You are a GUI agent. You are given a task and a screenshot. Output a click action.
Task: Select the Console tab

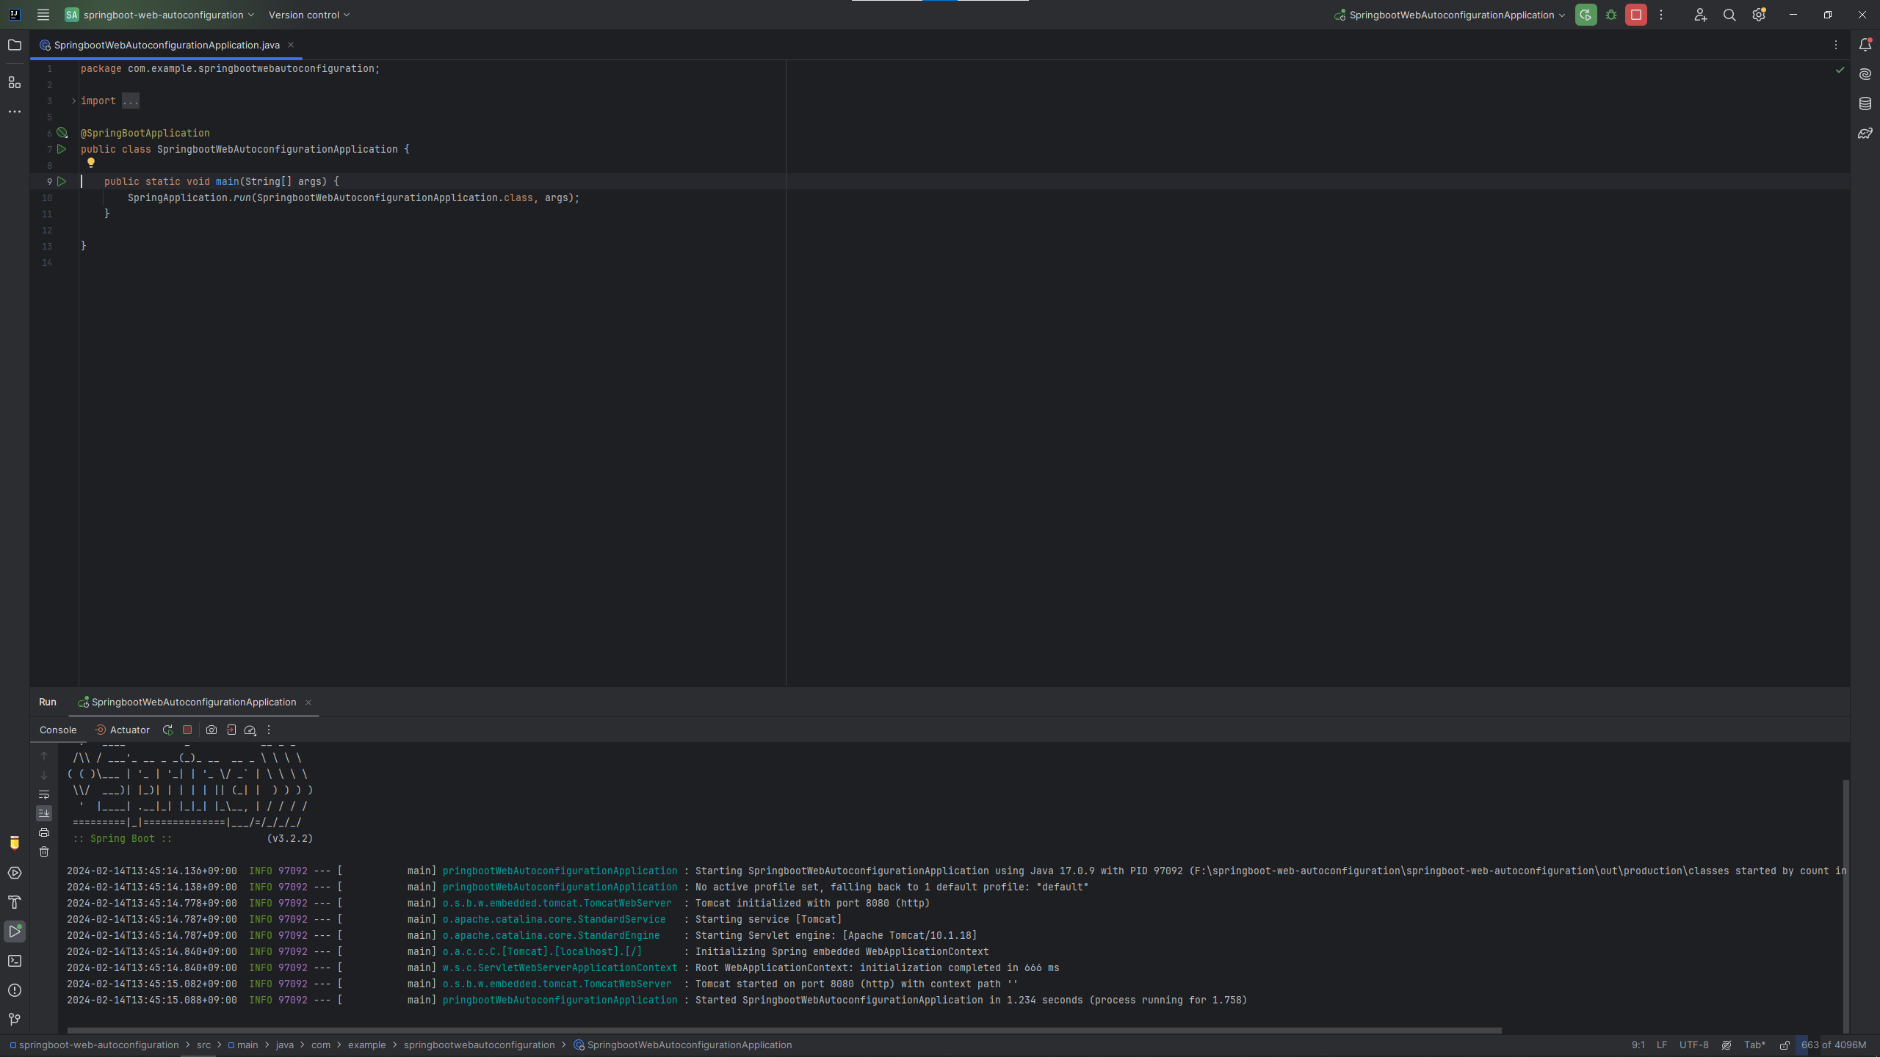click(58, 730)
